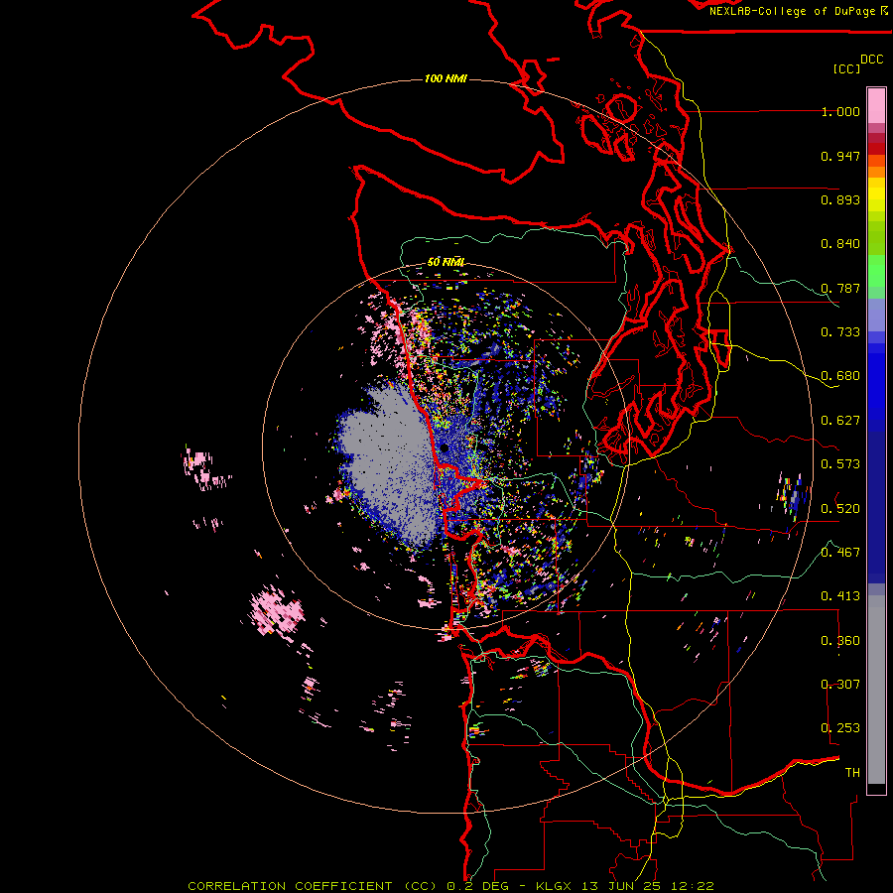Select the 0.520 scale label
Viewport: 893px width, 893px height.
point(840,508)
